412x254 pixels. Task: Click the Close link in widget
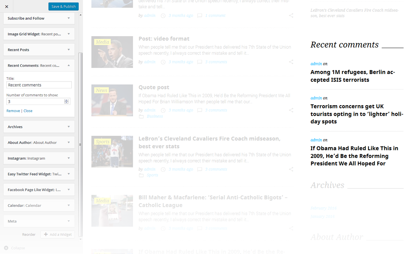pos(28,111)
